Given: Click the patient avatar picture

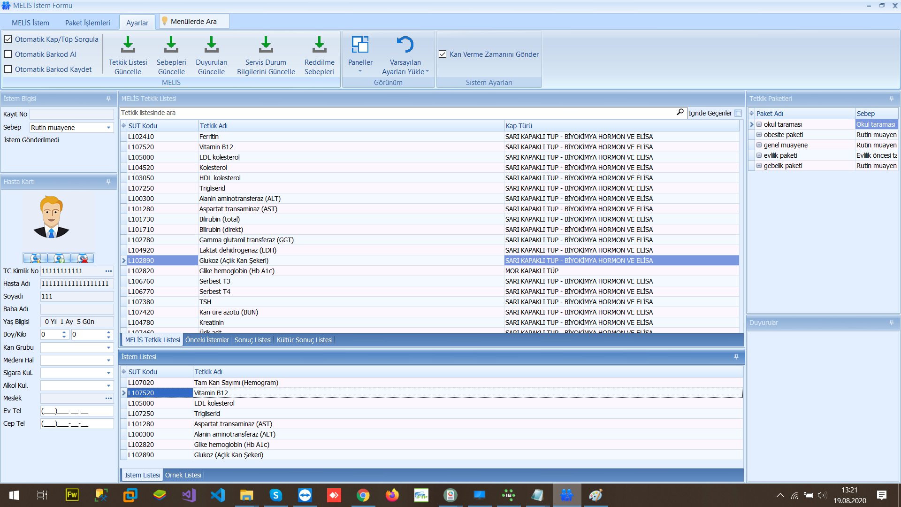Looking at the screenshot, I should 52,217.
